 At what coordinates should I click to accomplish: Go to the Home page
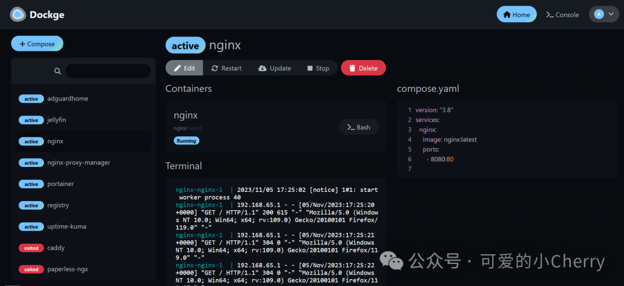[x=517, y=14]
